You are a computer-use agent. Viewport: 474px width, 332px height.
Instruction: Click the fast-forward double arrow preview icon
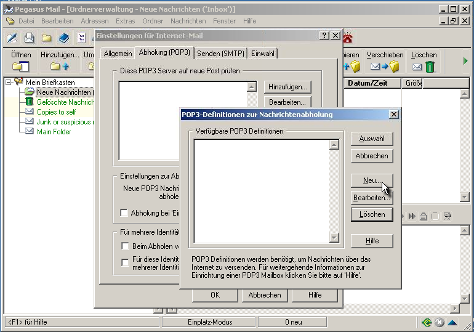pyautogui.click(x=412, y=216)
